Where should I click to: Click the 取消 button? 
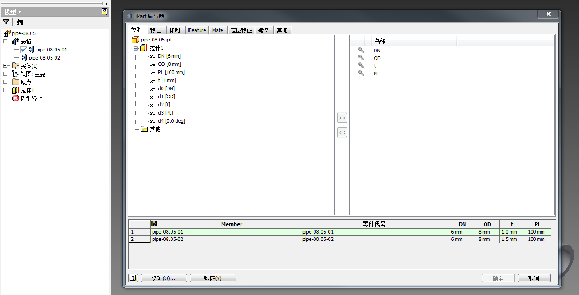click(534, 278)
